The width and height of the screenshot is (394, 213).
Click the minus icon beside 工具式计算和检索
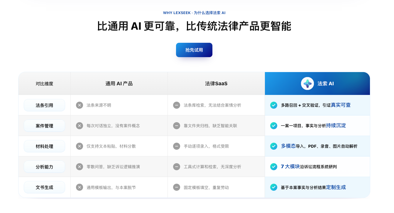[x=177, y=167]
